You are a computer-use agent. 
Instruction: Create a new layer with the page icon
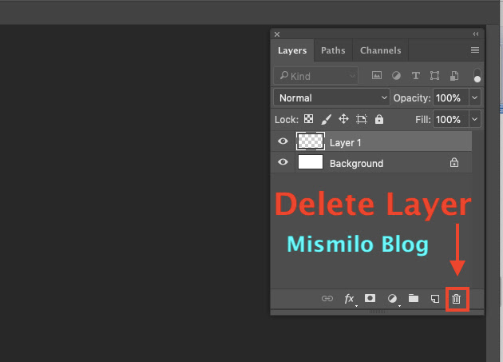point(434,299)
